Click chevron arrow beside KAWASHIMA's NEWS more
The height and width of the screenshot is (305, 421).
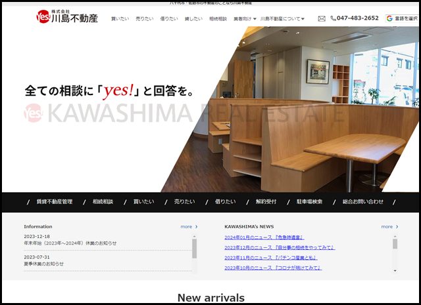tap(397, 226)
